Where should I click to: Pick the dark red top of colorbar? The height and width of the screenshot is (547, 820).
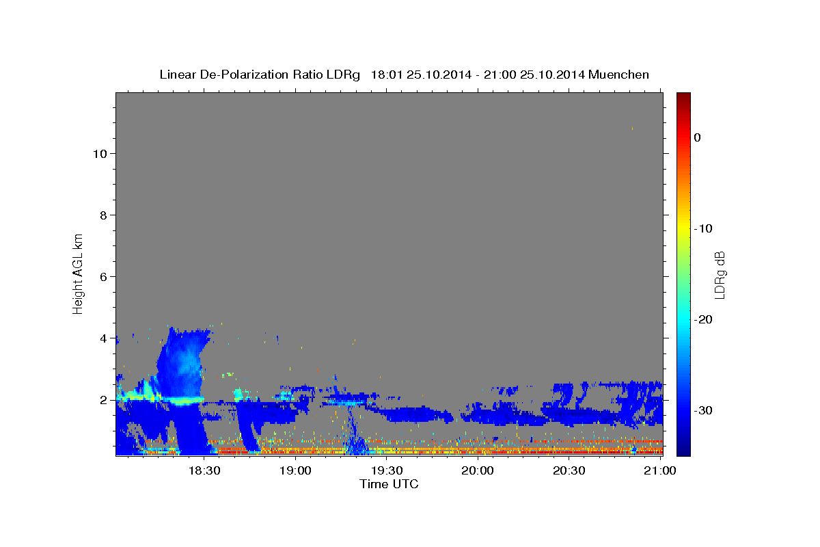coord(683,99)
